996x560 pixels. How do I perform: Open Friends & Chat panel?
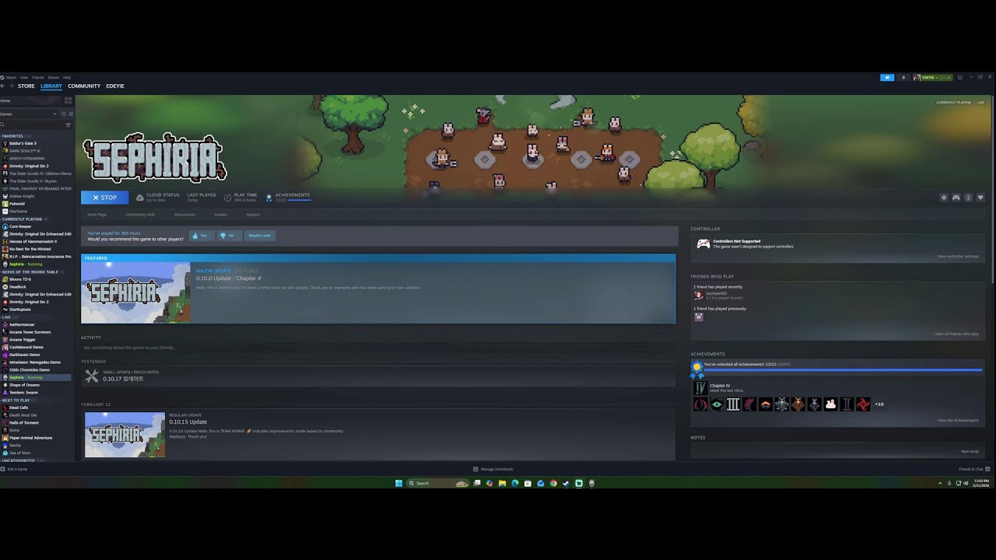[973, 469]
